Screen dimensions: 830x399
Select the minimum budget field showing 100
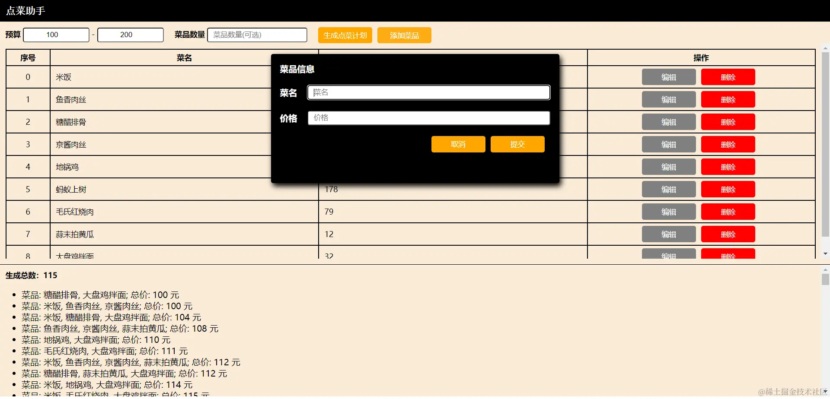pos(56,35)
